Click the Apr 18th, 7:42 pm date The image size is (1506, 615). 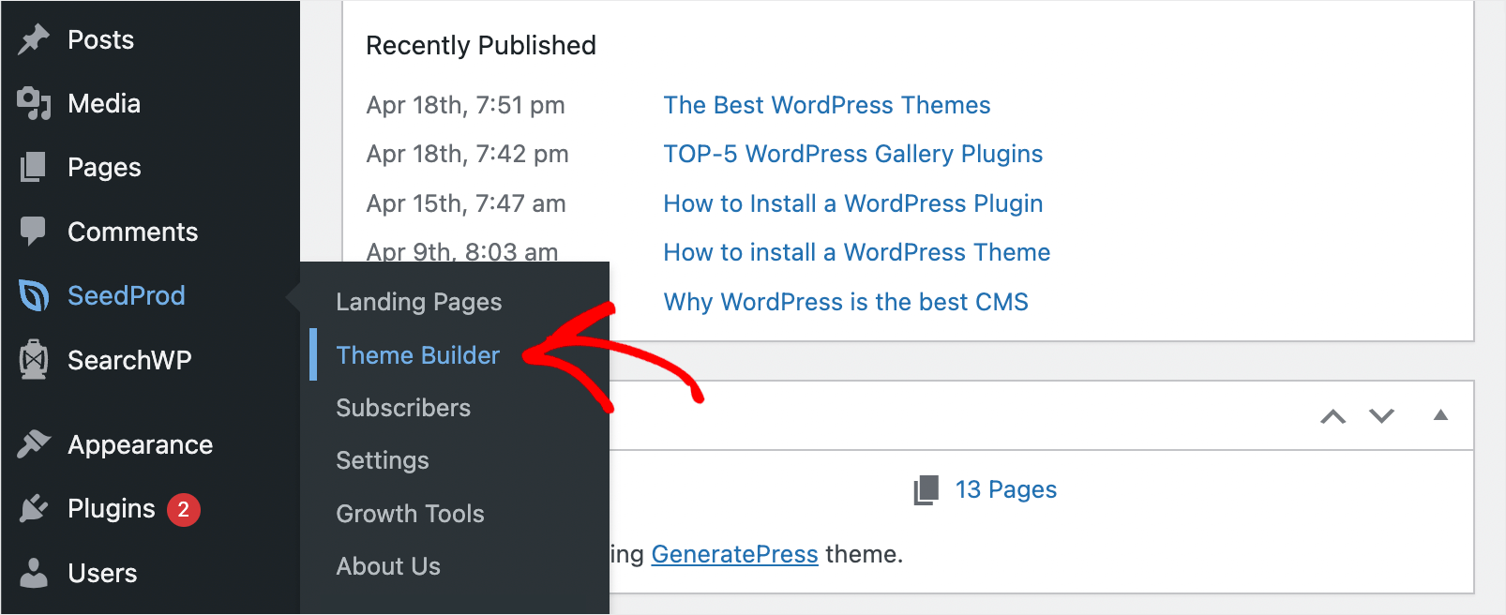pyautogui.click(x=468, y=154)
